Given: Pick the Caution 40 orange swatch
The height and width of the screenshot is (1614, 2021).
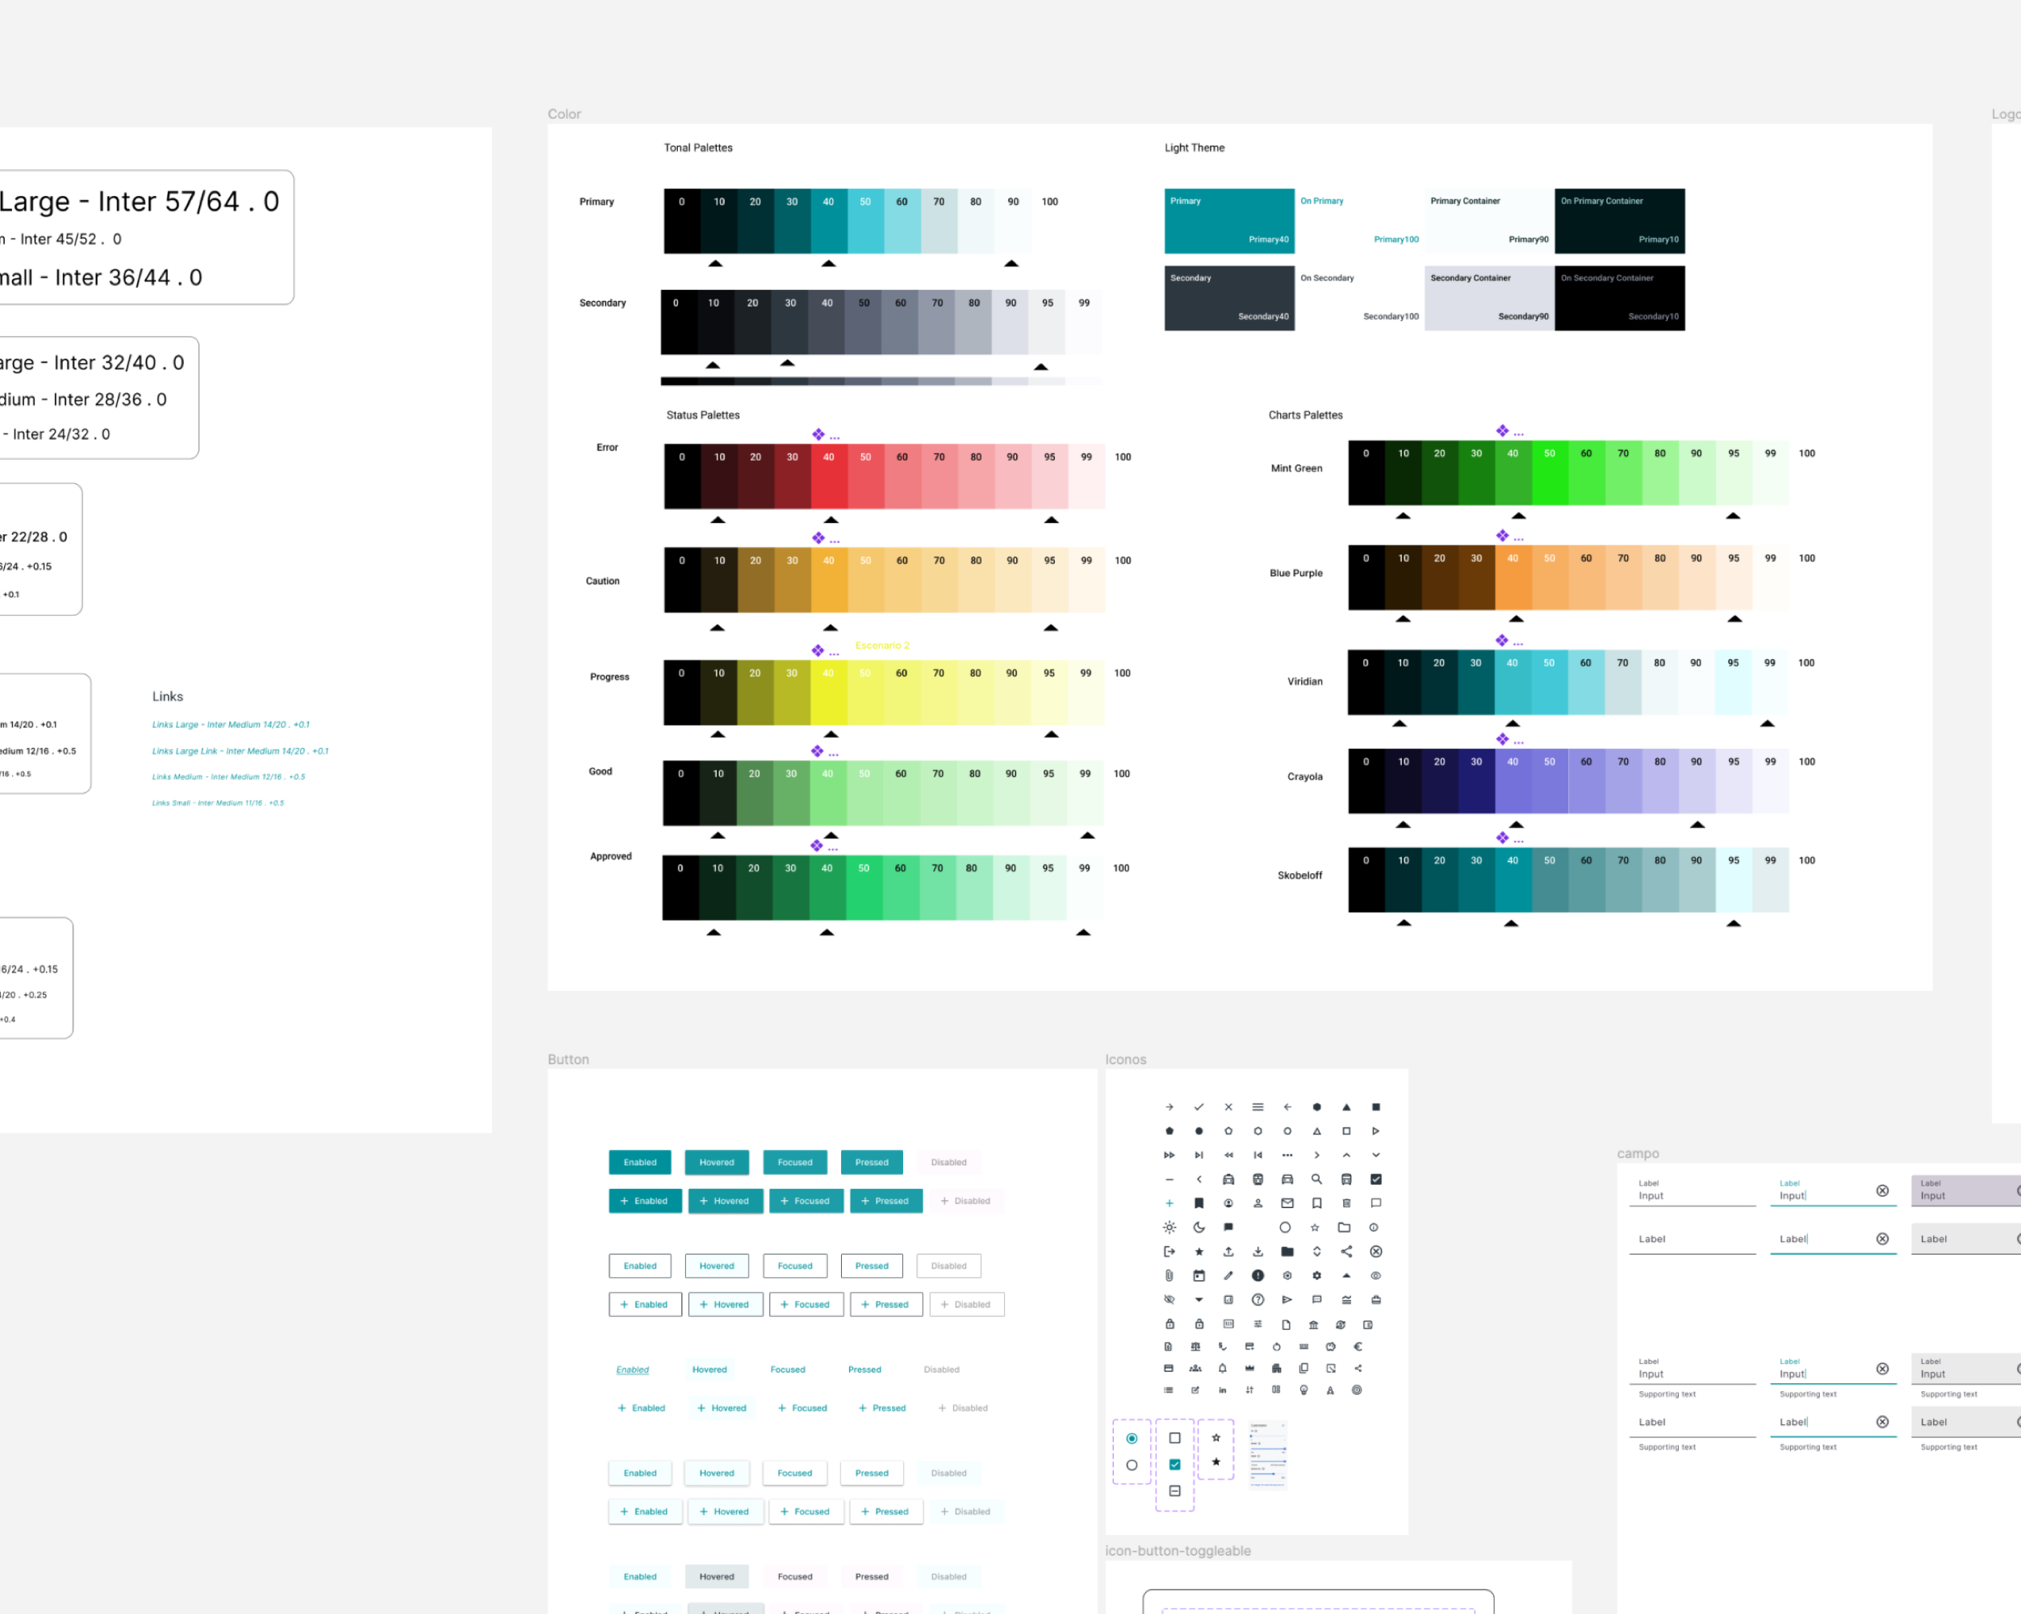Looking at the screenshot, I should (830, 580).
